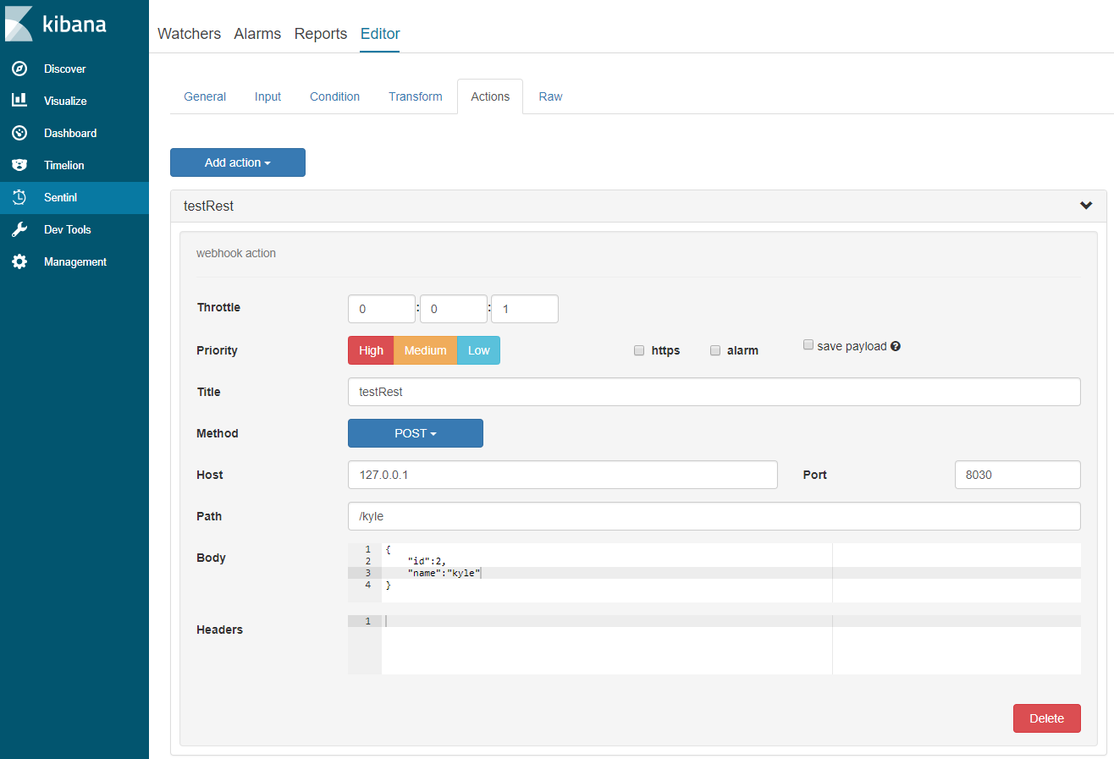Click Management label in sidebar
Screen dimensions: 1114x759
tap(75, 261)
